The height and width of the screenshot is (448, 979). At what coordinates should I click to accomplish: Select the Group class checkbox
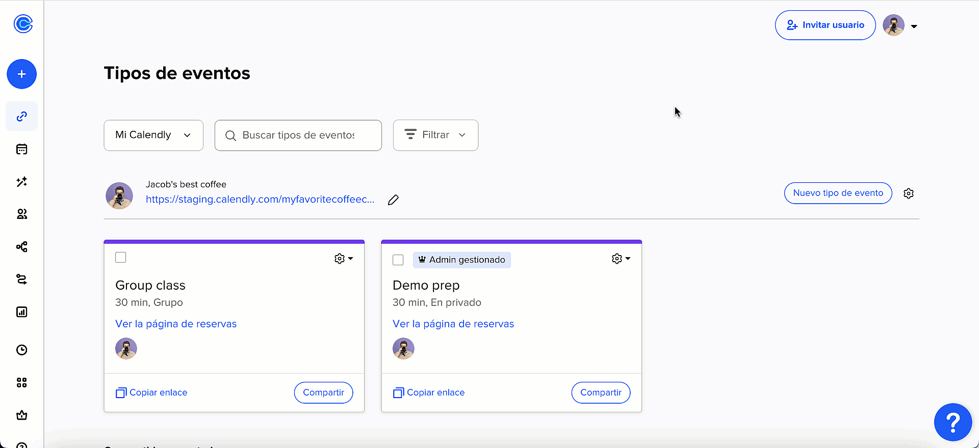coord(121,258)
